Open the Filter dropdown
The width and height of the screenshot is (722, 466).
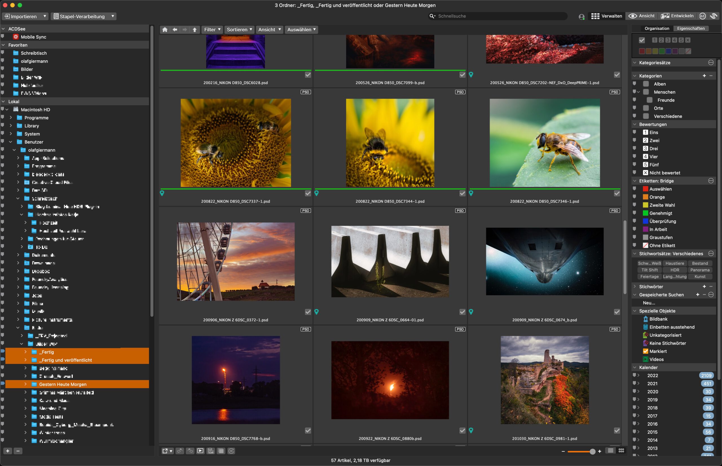pos(212,30)
